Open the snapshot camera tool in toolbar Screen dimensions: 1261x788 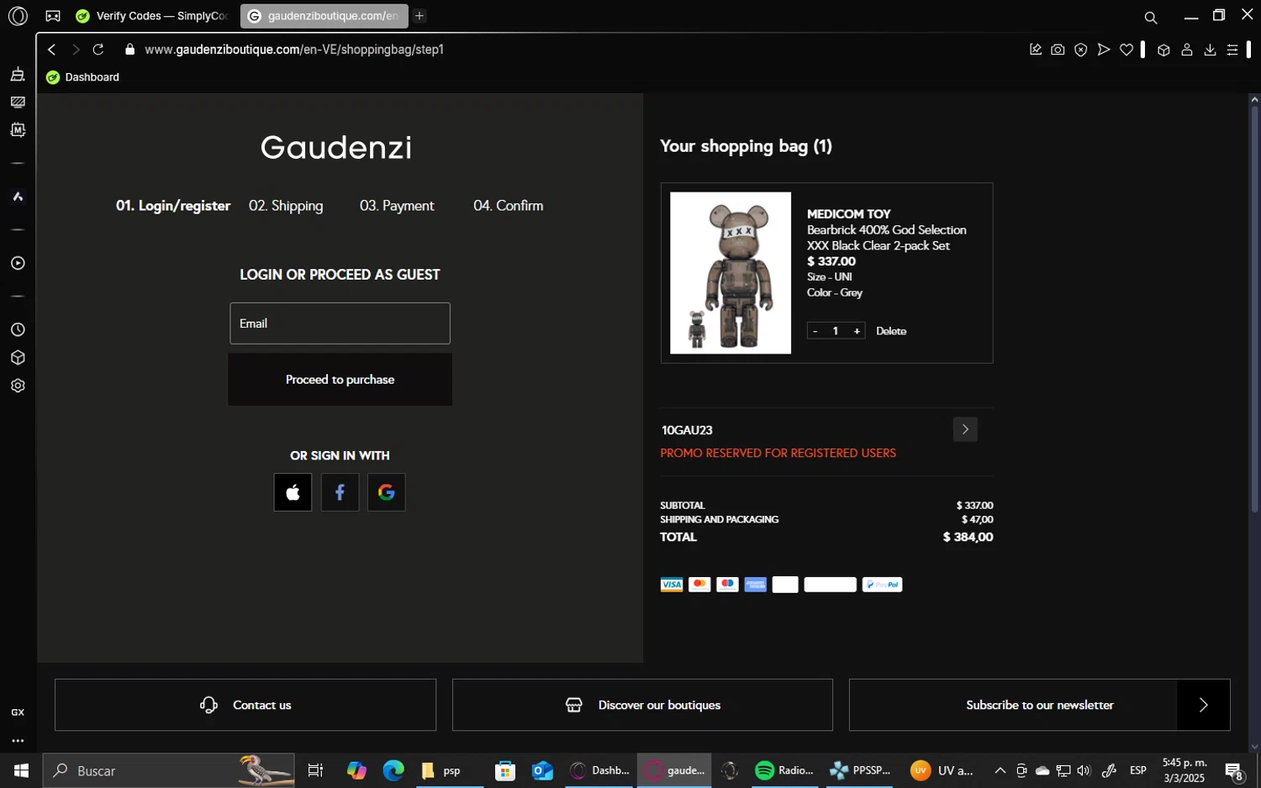pos(1058,50)
